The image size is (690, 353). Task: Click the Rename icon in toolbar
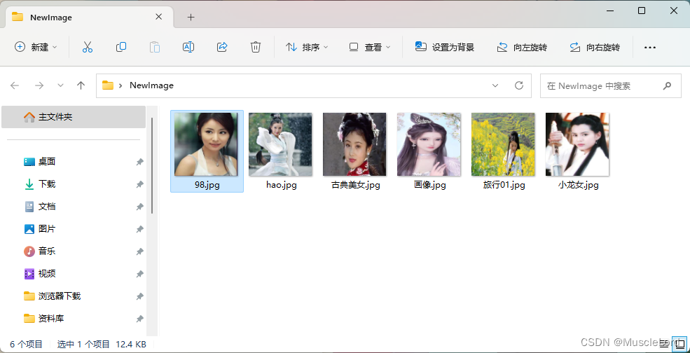pos(188,47)
